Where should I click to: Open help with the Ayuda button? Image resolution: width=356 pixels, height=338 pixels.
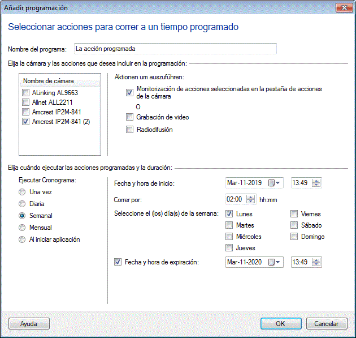[29, 324]
